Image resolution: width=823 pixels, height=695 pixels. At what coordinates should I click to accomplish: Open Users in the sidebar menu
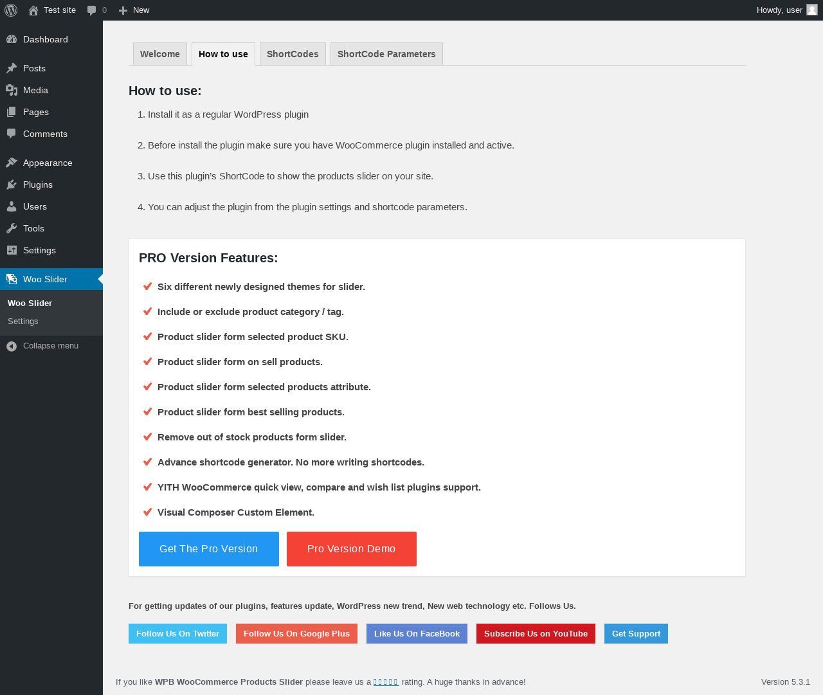[x=51, y=206]
